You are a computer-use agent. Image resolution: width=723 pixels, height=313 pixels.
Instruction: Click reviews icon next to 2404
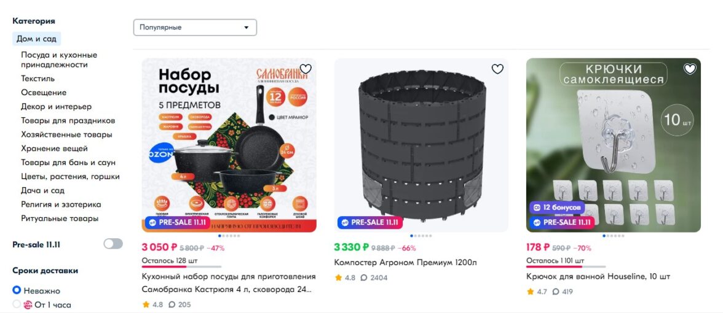pyautogui.click(x=364, y=278)
